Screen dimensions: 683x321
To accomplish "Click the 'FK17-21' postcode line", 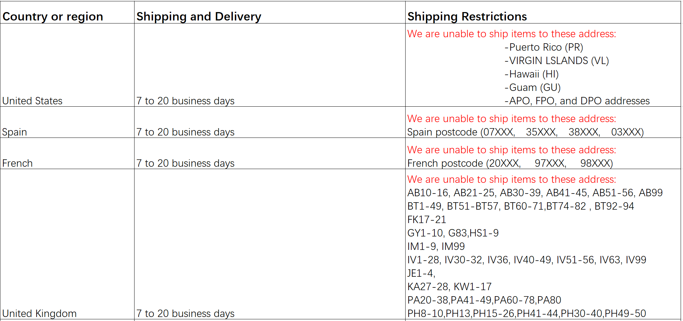I will [427, 220].
